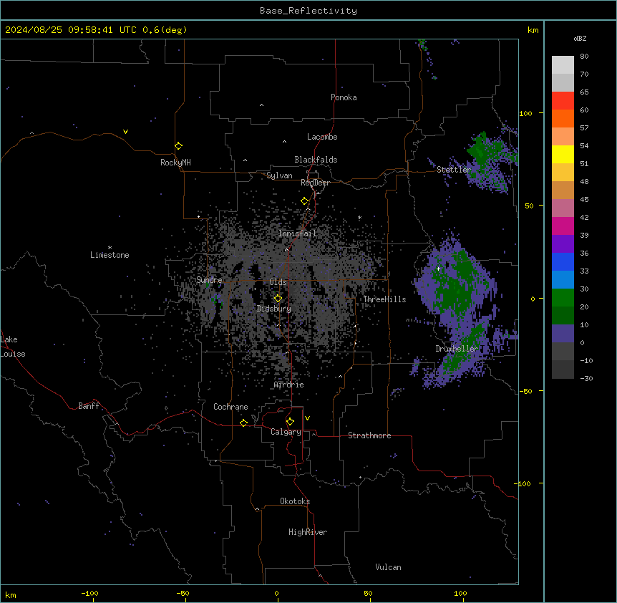Select the Calgary label

click(286, 432)
